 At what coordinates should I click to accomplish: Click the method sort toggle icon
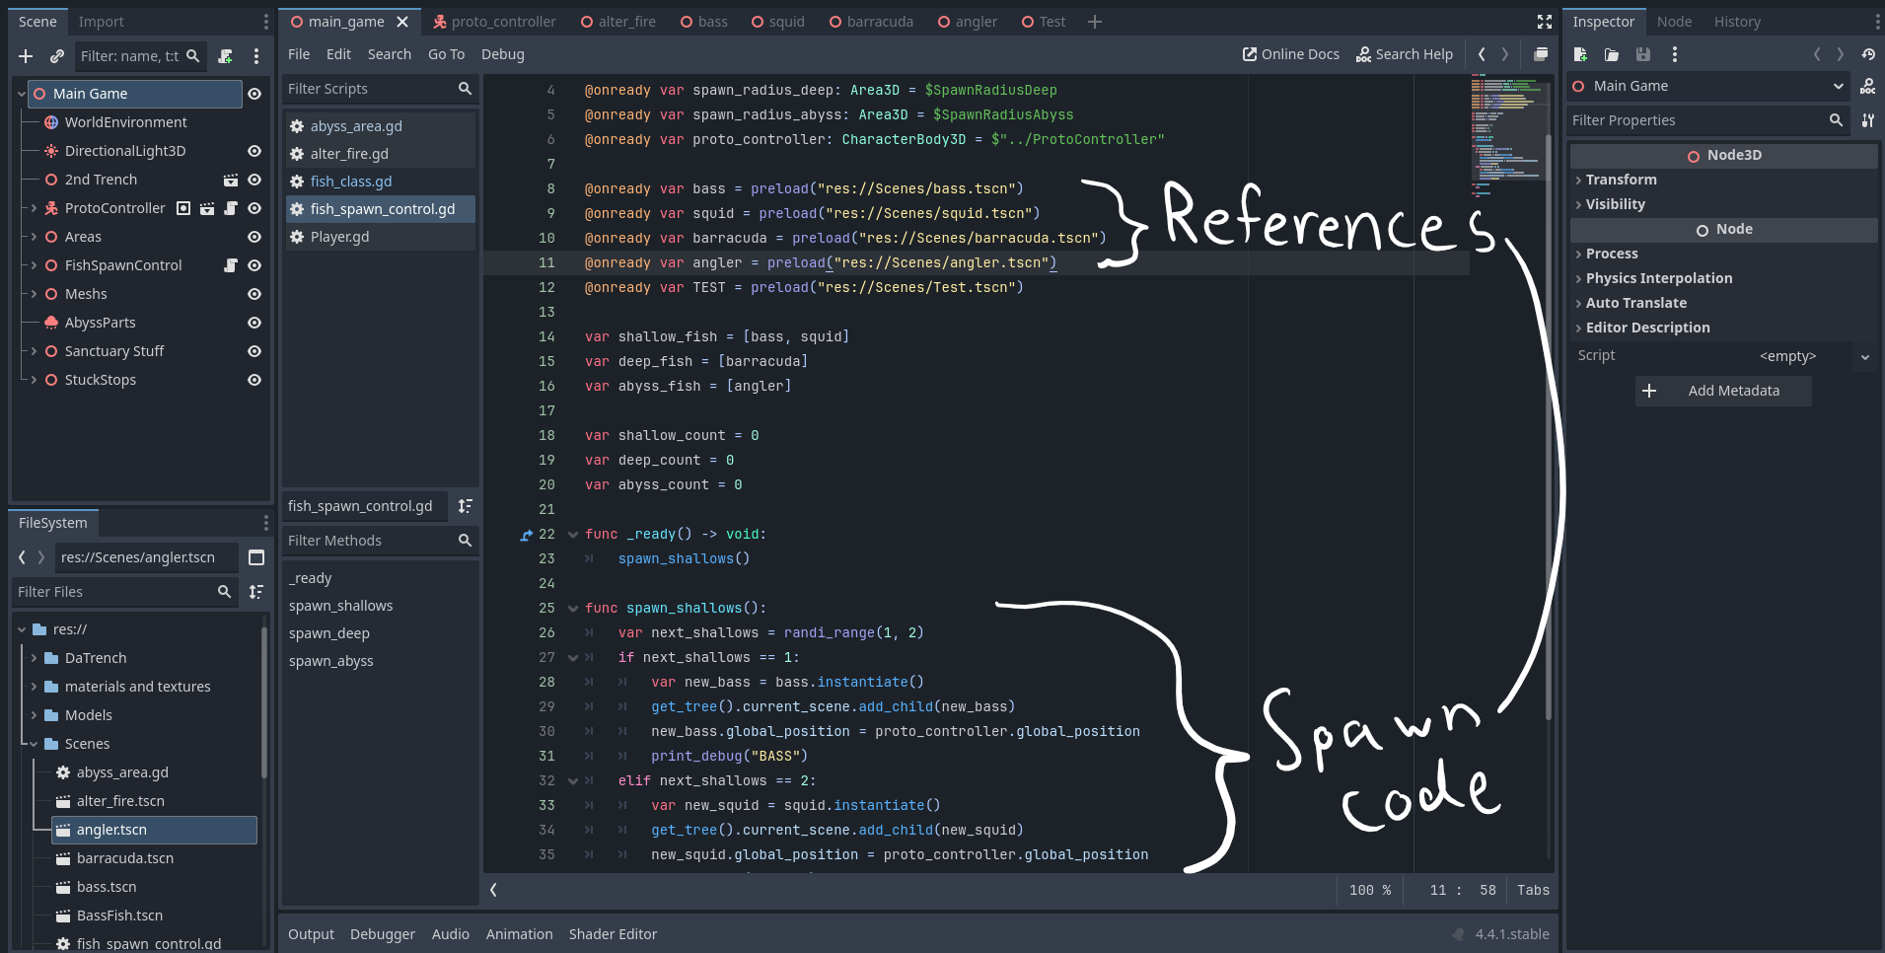point(465,506)
